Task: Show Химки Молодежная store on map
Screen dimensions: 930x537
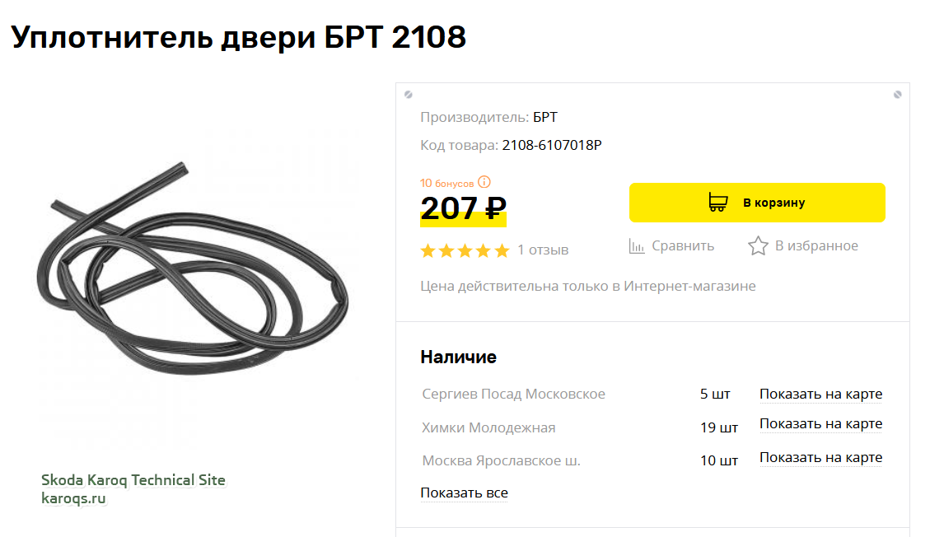Action: 820,425
